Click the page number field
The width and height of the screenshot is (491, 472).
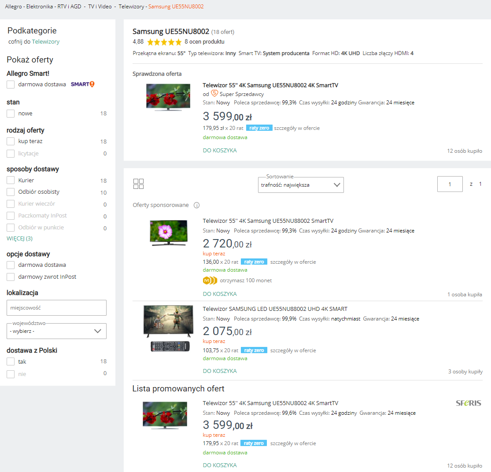click(450, 184)
